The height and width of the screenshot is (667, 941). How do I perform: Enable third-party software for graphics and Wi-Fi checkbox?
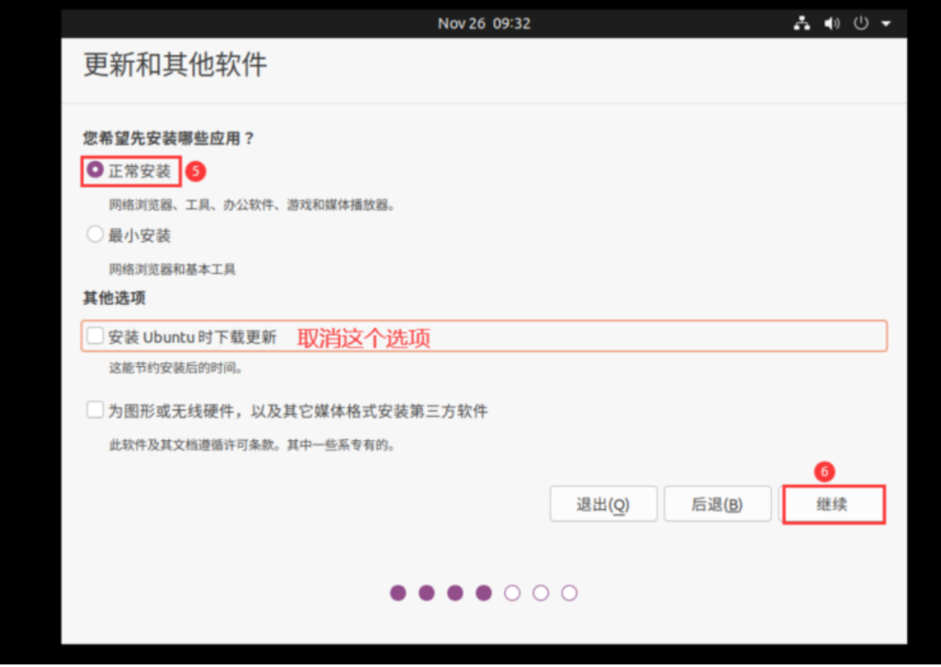tap(95, 410)
